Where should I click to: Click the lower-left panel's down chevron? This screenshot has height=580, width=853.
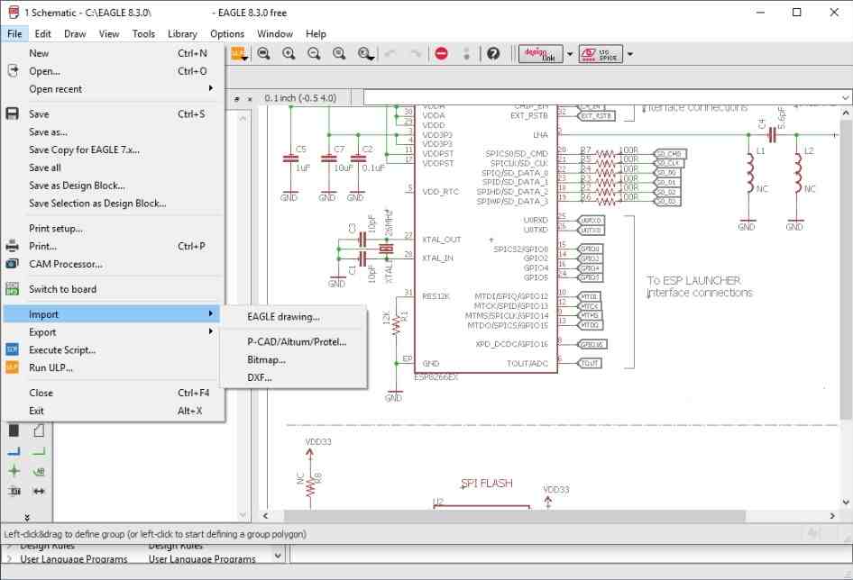pos(278,556)
